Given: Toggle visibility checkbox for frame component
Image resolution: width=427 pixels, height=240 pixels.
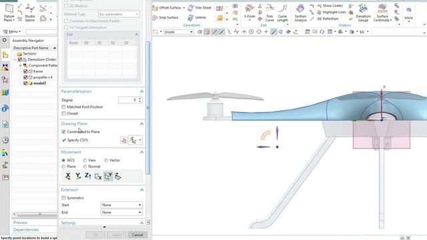Looking at the screenshot, I should [x=25, y=71].
